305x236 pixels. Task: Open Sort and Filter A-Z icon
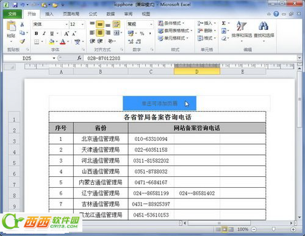point(242,26)
